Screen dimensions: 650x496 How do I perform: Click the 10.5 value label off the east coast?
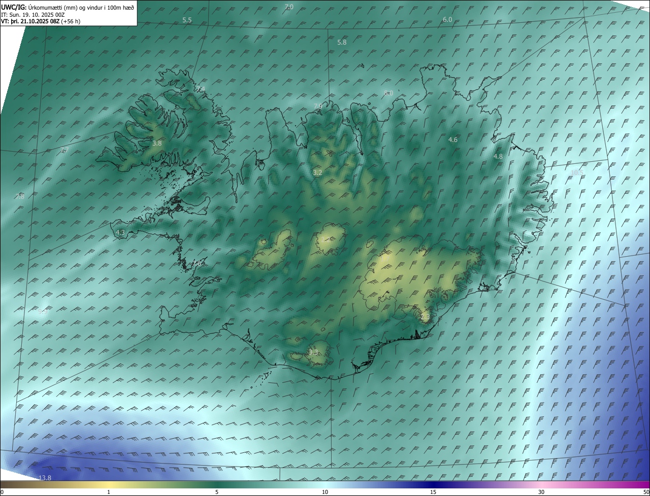[x=577, y=173]
